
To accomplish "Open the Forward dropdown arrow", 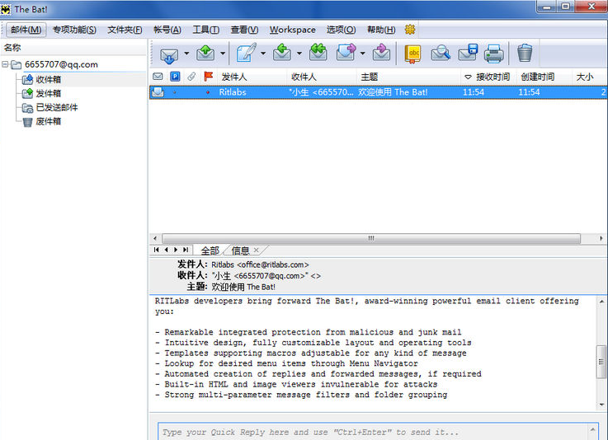I will click(x=362, y=54).
